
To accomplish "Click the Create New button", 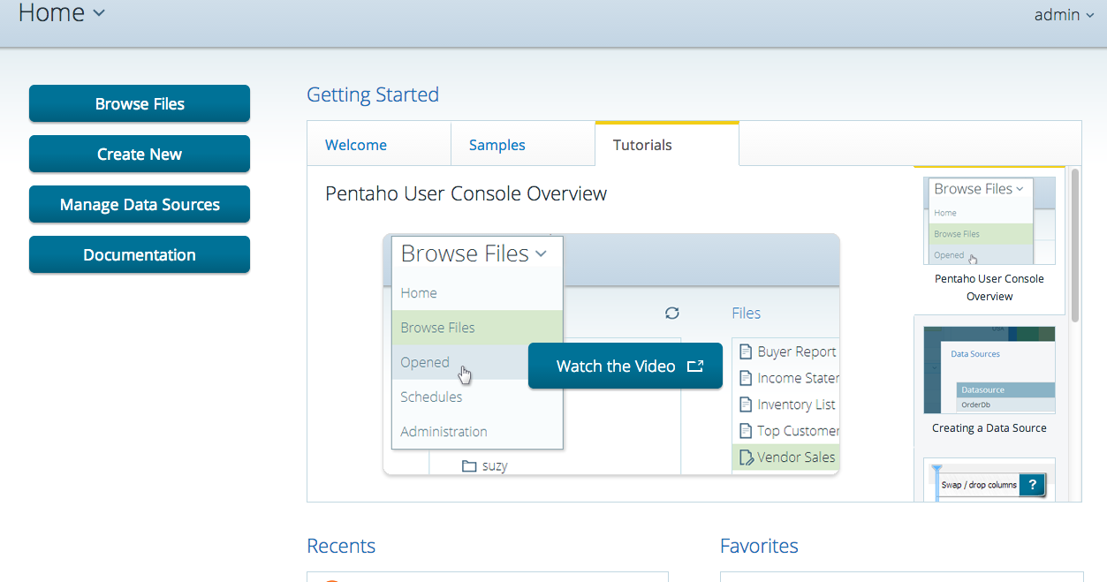I will coord(140,154).
